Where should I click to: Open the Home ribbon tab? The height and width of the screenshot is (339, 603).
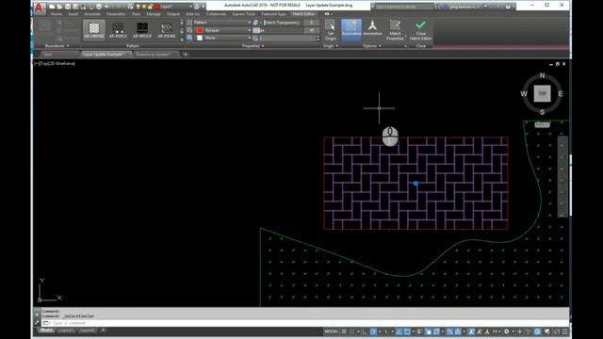coord(57,14)
